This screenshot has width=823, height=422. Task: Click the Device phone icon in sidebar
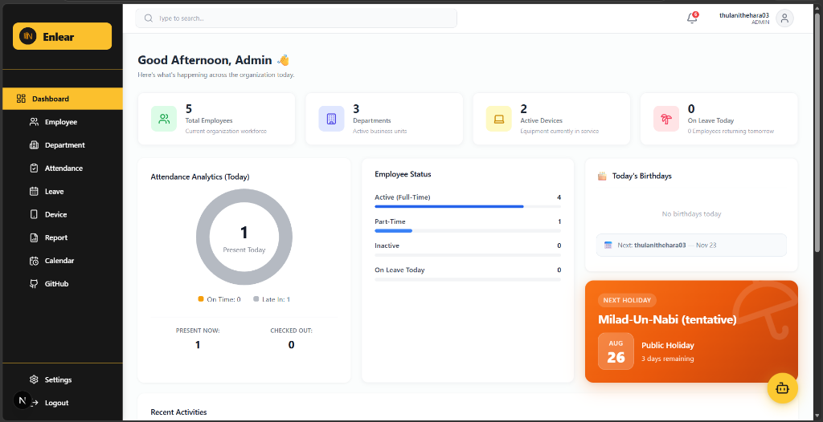34,214
